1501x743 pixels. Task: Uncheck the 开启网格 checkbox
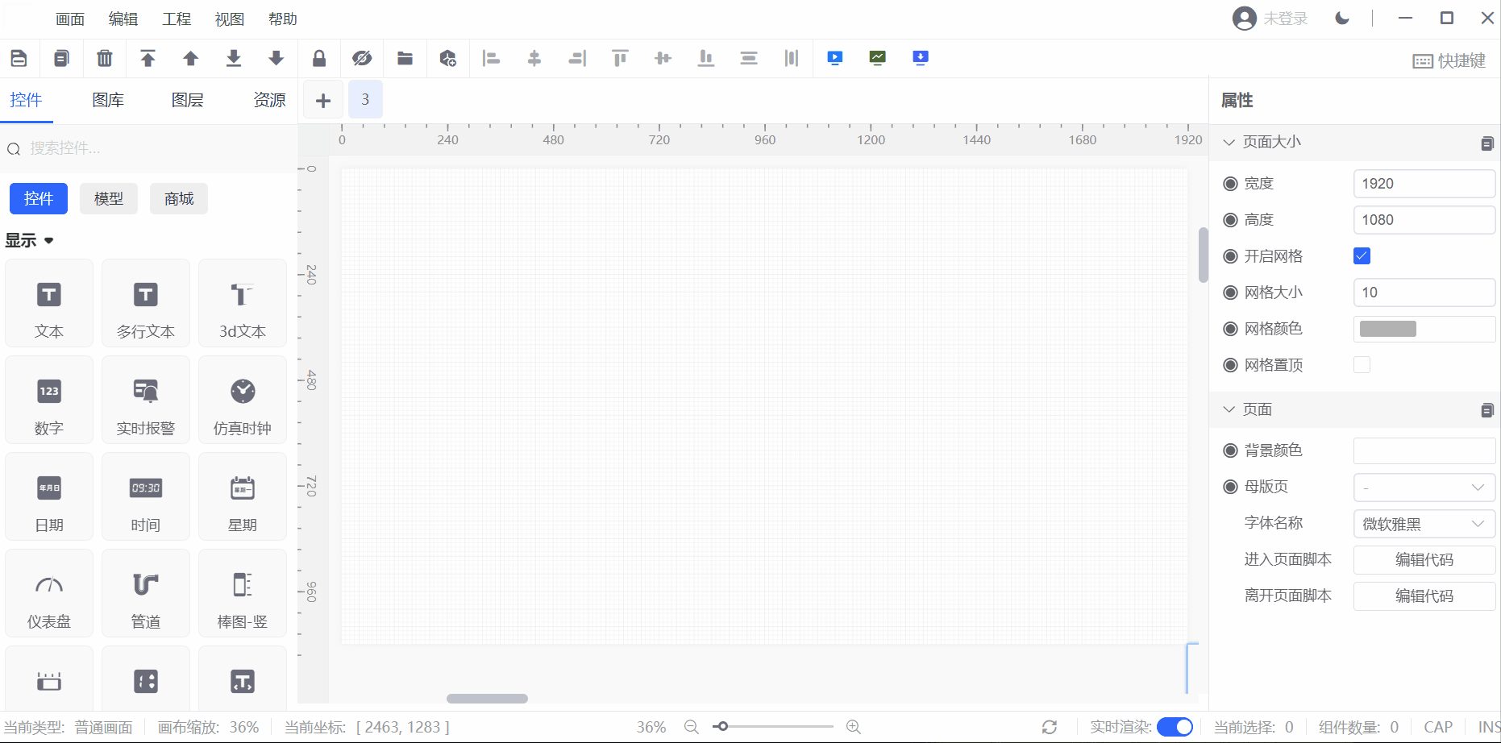pyautogui.click(x=1362, y=256)
